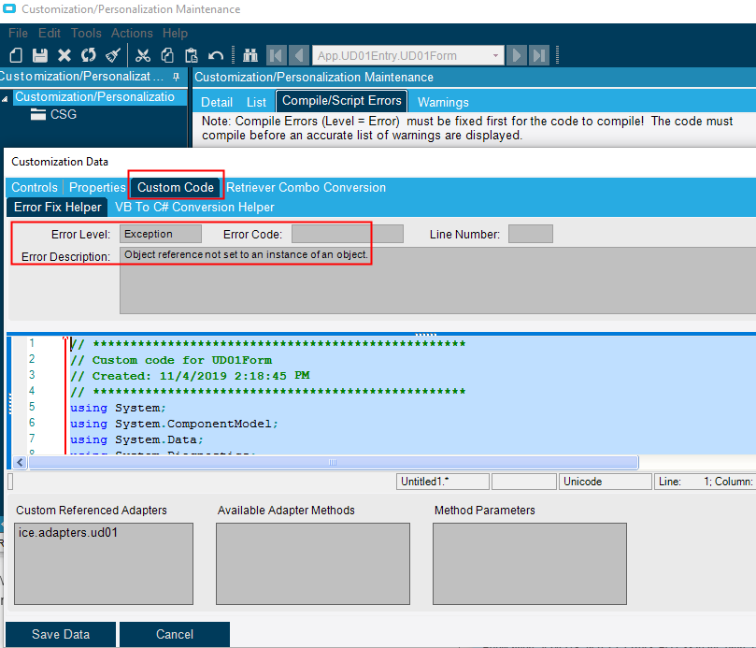756x648 pixels.
Task: Pin the tree panel with pushpin
Action: pos(177,77)
